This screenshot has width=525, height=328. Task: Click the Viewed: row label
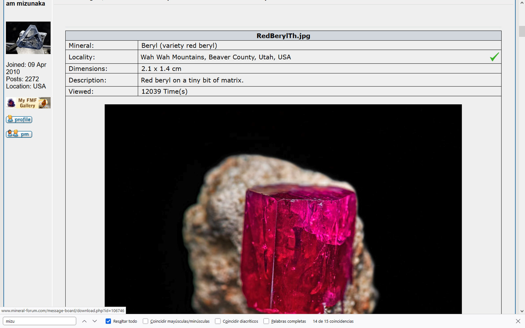81,92
